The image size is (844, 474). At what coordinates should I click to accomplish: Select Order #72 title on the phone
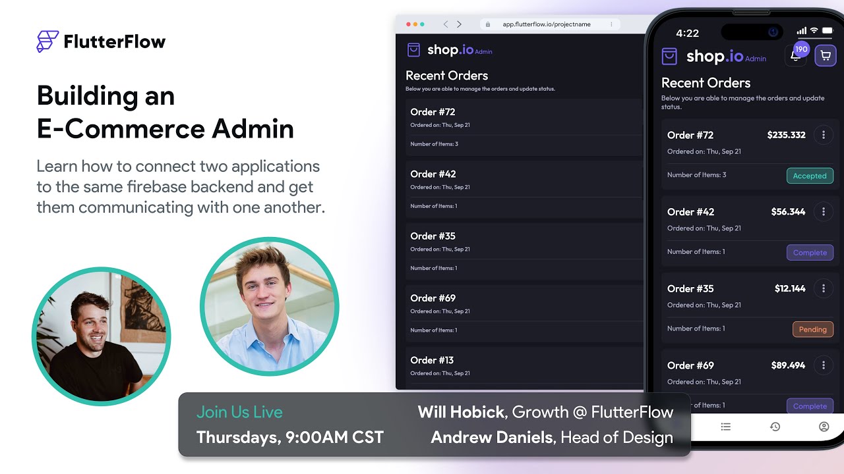(x=690, y=135)
